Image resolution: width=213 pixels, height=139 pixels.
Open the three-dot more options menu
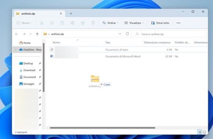(178, 23)
